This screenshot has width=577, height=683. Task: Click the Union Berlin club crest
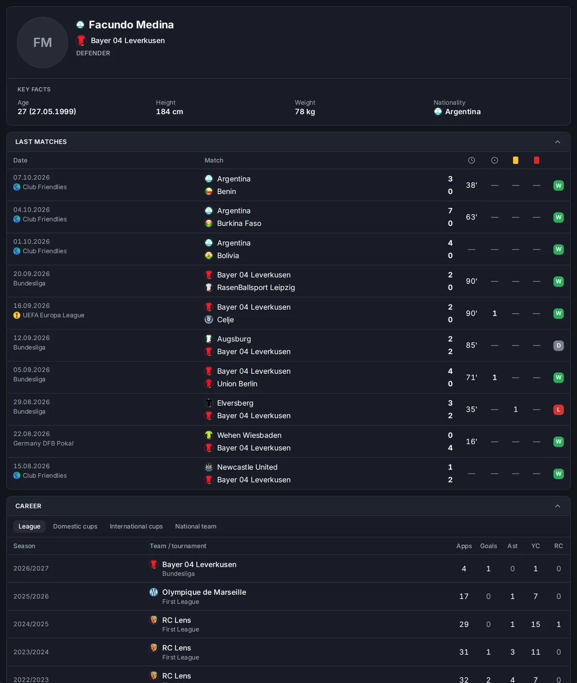(x=209, y=383)
